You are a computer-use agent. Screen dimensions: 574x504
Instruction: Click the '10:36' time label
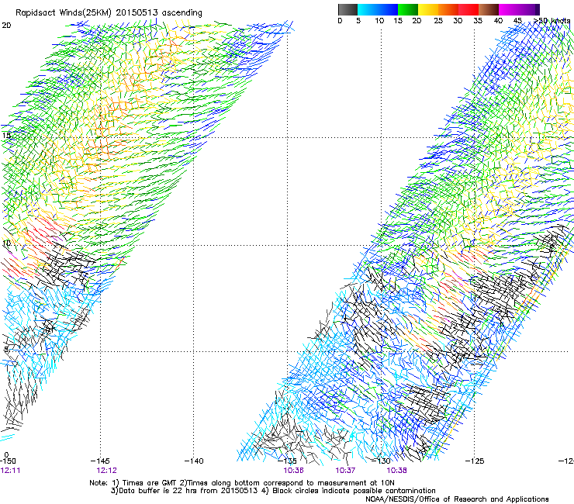click(x=293, y=471)
